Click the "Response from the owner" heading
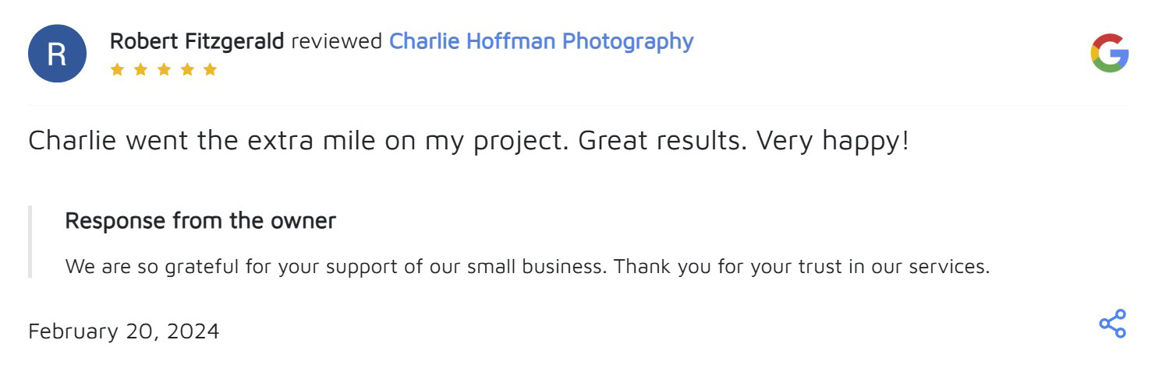The width and height of the screenshot is (1155, 368). point(200,221)
